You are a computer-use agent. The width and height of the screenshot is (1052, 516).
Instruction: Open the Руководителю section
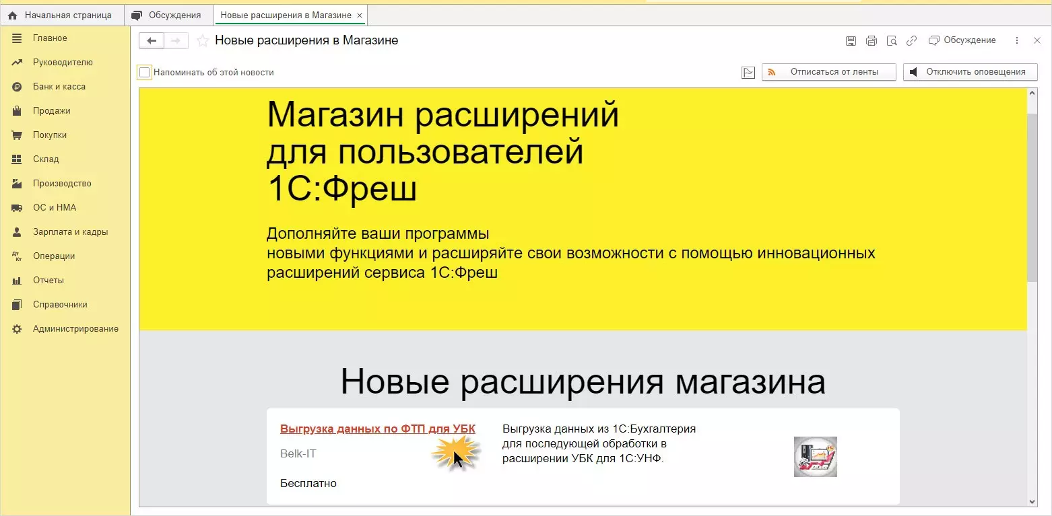(63, 63)
